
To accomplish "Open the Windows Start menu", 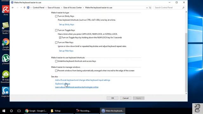I will [4, 111].
